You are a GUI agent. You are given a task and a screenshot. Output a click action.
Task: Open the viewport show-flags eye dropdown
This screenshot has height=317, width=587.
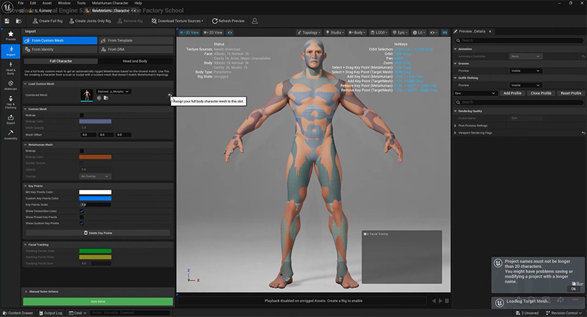click(434, 32)
